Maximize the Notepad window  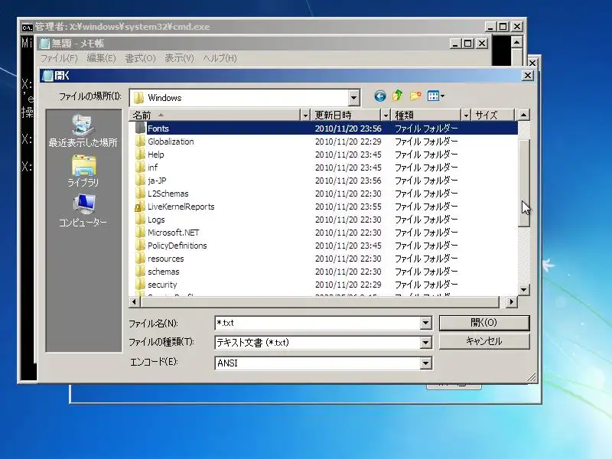pyautogui.click(x=467, y=44)
